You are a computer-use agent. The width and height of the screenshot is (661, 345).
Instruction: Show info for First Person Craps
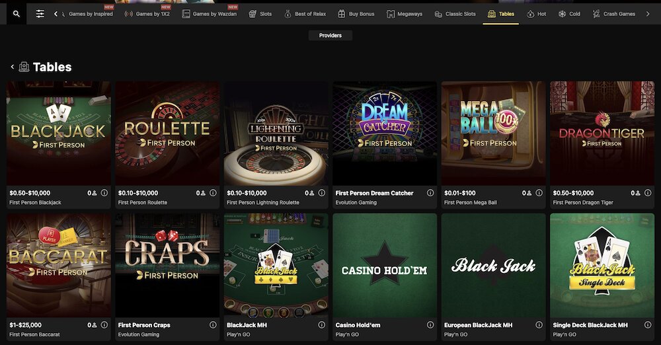point(213,325)
